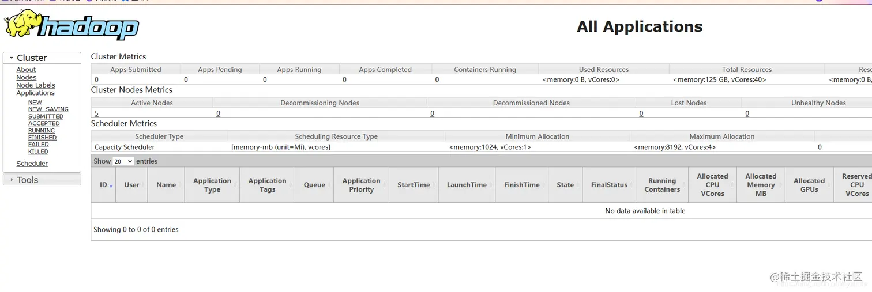Click the 'Showing 0 to 0 of 0 entries' text
The height and width of the screenshot is (292, 872).
pyautogui.click(x=136, y=229)
